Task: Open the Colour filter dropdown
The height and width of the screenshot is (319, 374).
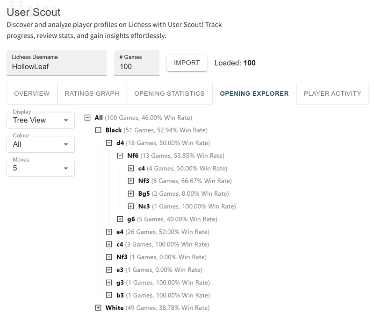Action: coord(40,144)
